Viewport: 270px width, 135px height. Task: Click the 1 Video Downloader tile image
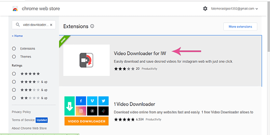coord(86,110)
